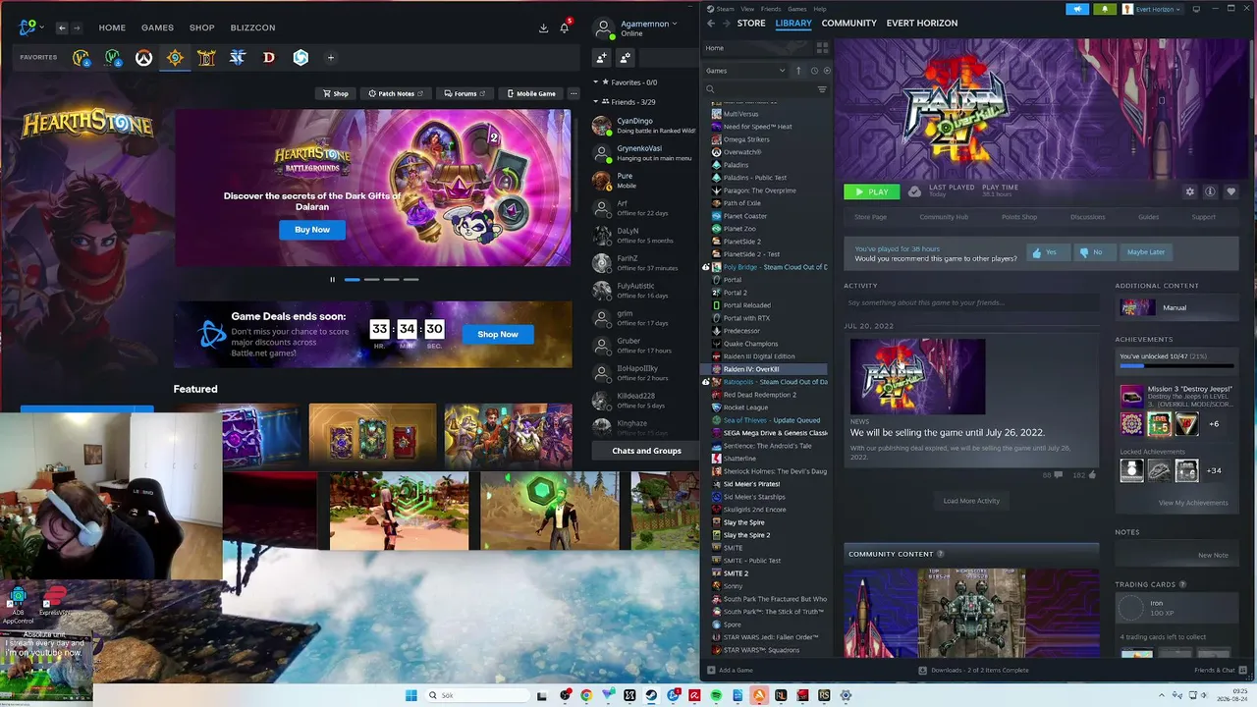Open Raiden IV news thumbnail image
Screen dimensions: 1257x707
(917, 377)
